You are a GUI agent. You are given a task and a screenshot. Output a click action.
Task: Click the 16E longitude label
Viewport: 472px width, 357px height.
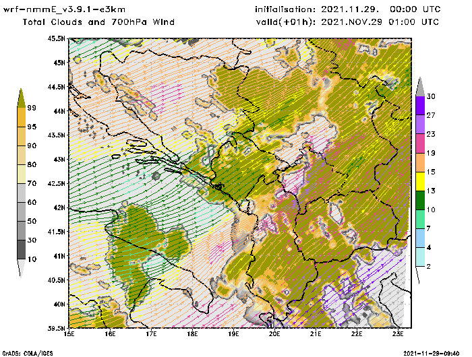pyautogui.click(x=110, y=334)
